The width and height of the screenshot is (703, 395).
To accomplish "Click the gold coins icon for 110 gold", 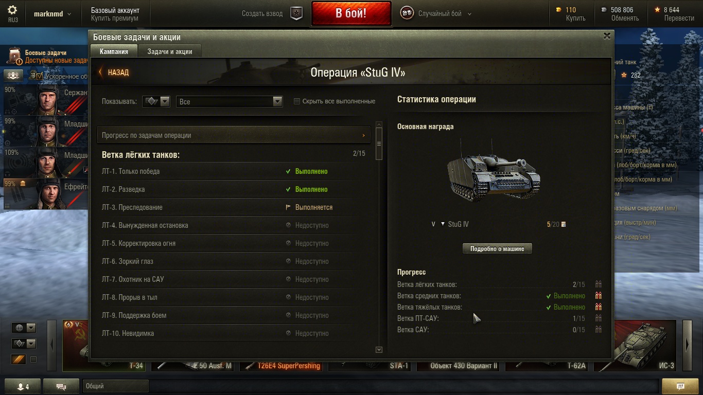I will [x=559, y=10].
